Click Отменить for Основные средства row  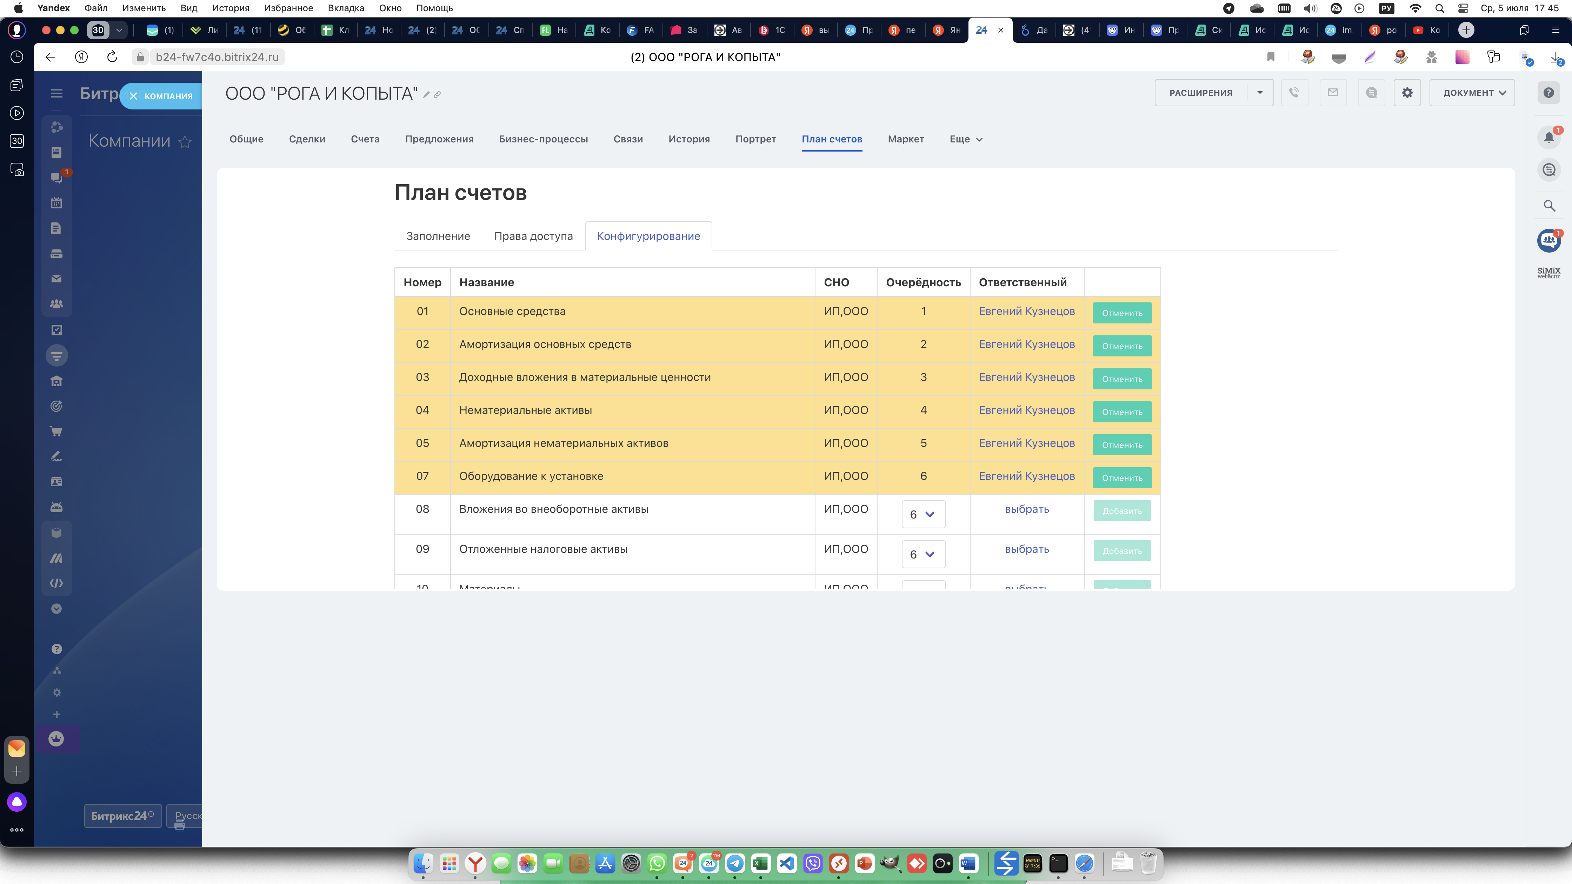(1122, 313)
